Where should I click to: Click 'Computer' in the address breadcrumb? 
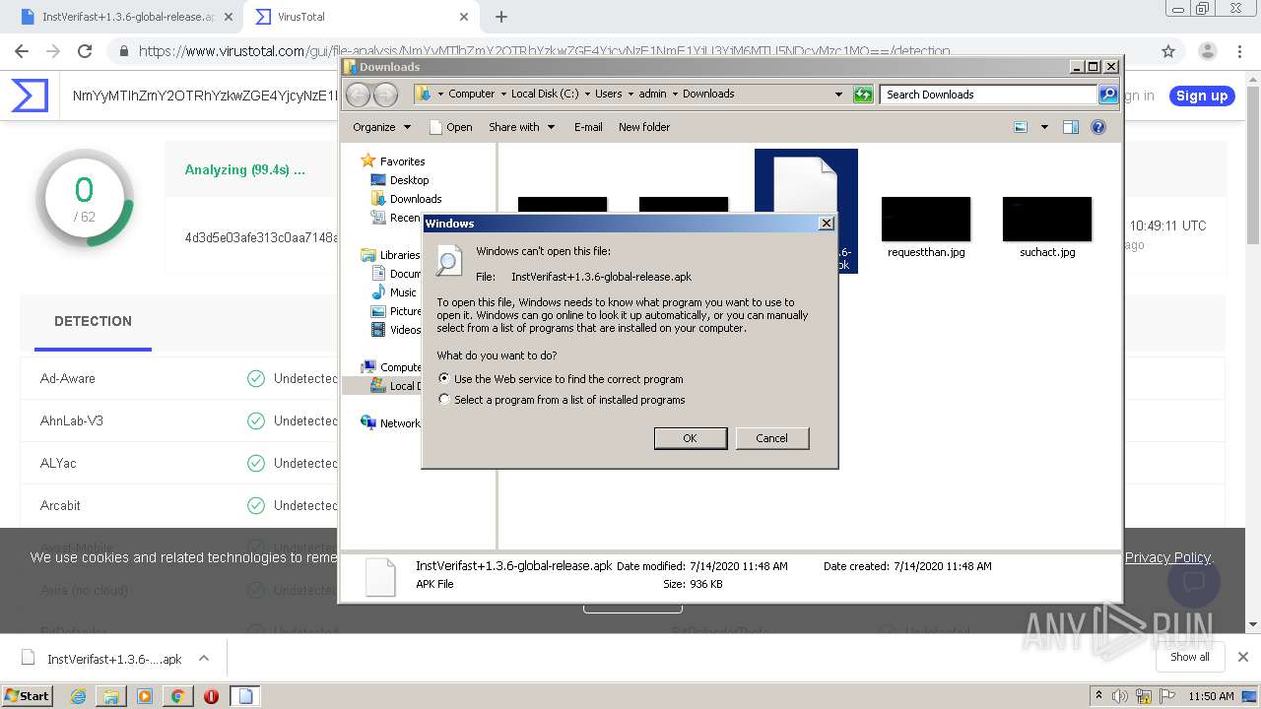coord(472,95)
